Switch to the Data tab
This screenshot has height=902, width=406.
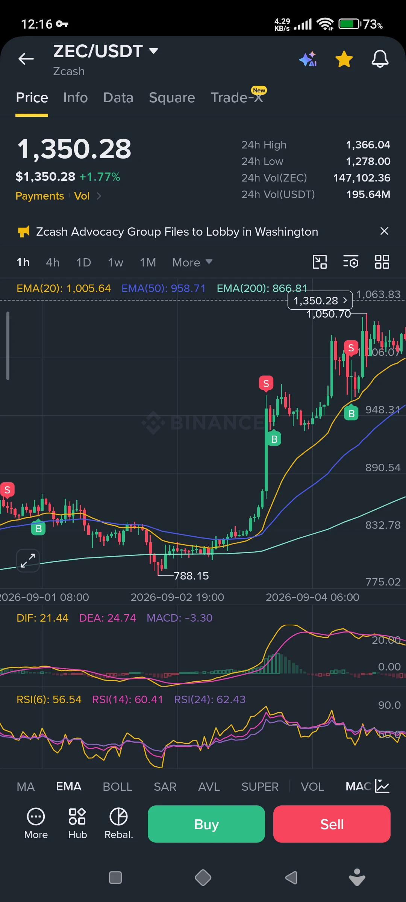[x=118, y=98]
